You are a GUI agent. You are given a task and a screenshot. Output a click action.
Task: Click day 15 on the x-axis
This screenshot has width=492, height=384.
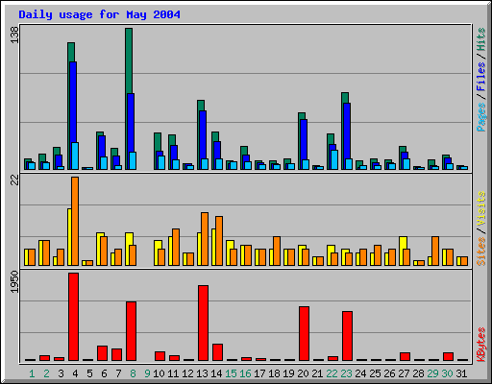point(231,373)
